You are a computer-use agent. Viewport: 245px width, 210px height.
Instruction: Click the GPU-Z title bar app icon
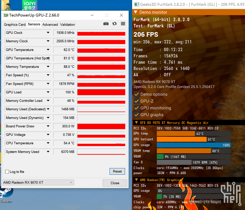coord(6,15)
